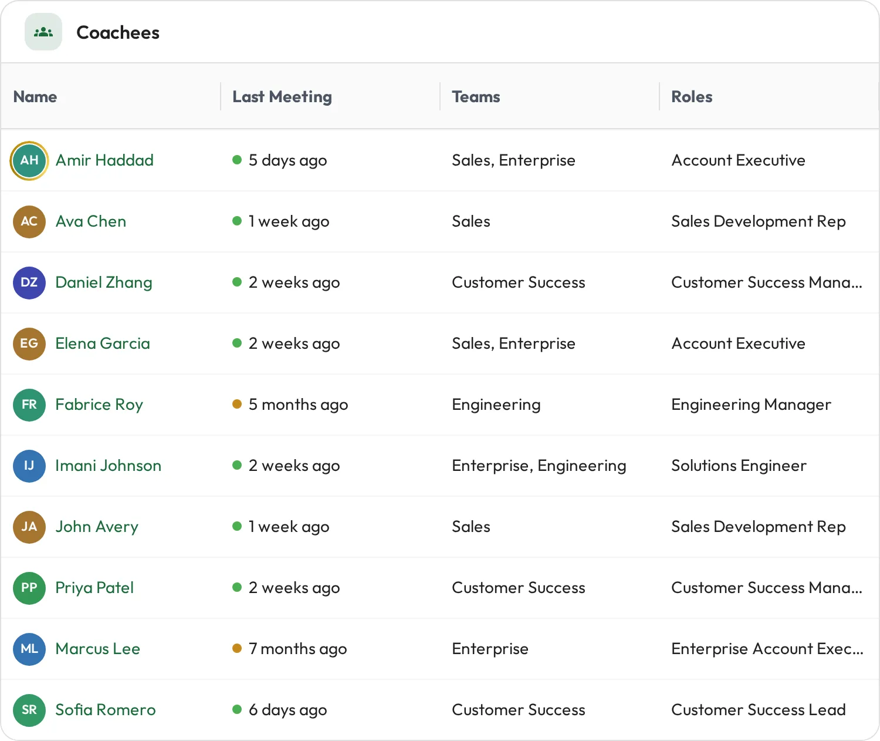The width and height of the screenshot is (880, 741).
Task: Open Amir Haddad's AH avatar
Action: click(29, 160)
